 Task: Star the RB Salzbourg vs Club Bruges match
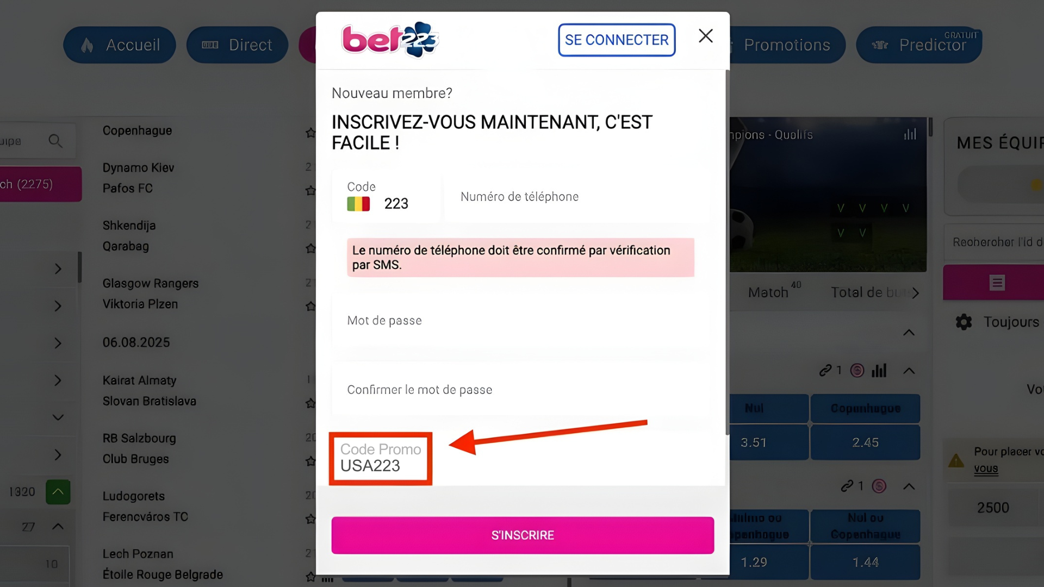coord(310,461)
